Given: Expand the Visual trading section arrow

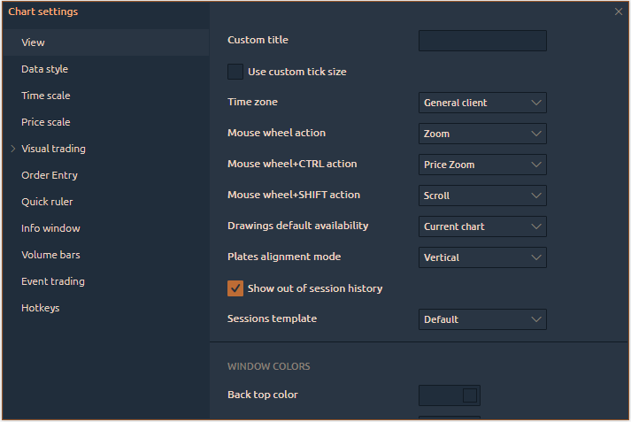Looking at the screenshot, I should click(x=13, y=149).
